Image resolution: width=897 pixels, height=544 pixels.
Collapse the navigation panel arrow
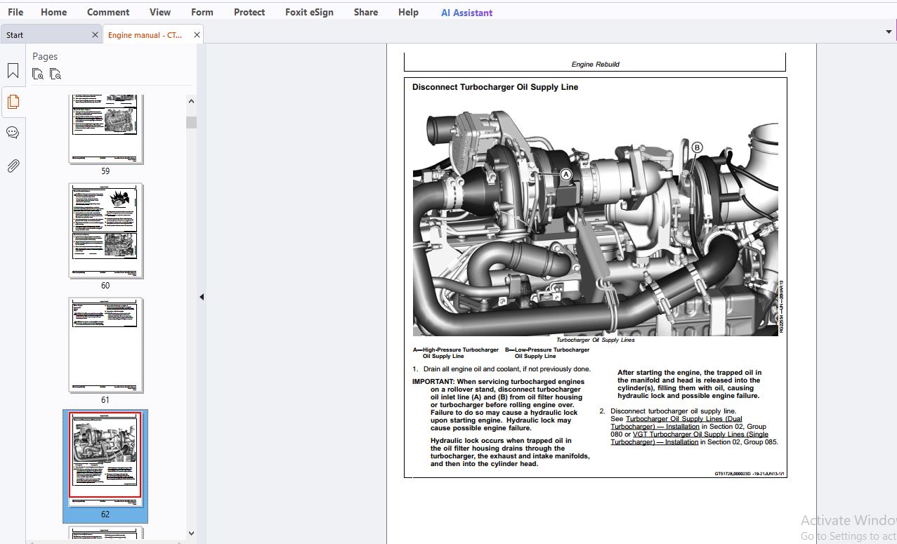click(x=202, y=297)
